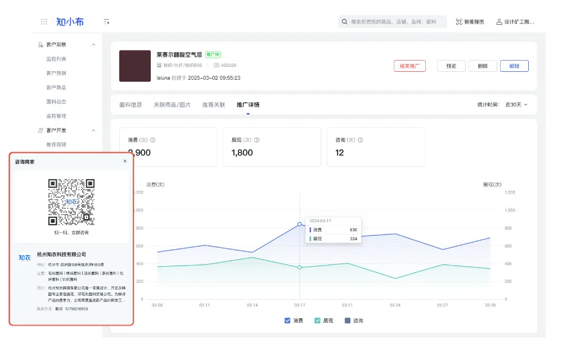
Task: Click help icon next to 咨询(次)
Action: click(361, 140)
